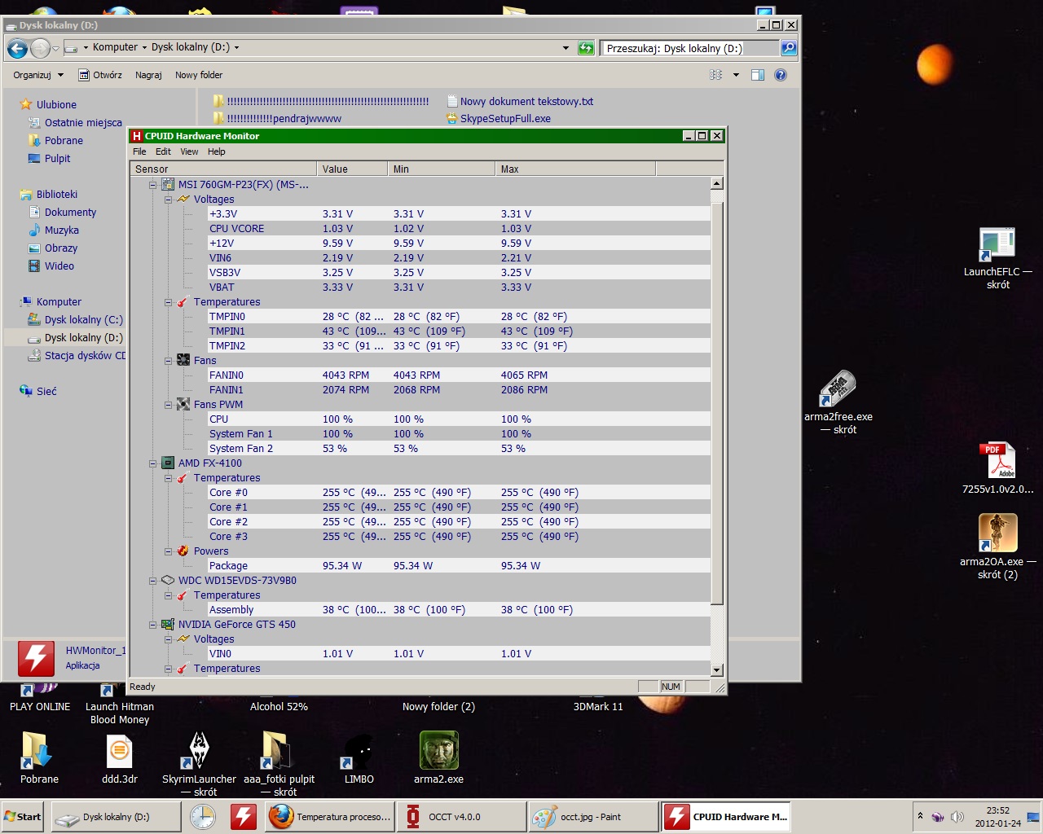
Task: Select Dokumenty in Explorer libraries
Action: click(x=70, y=213)
